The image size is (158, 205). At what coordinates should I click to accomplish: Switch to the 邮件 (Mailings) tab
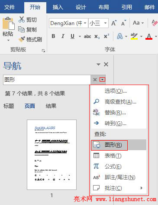[150, 7]
